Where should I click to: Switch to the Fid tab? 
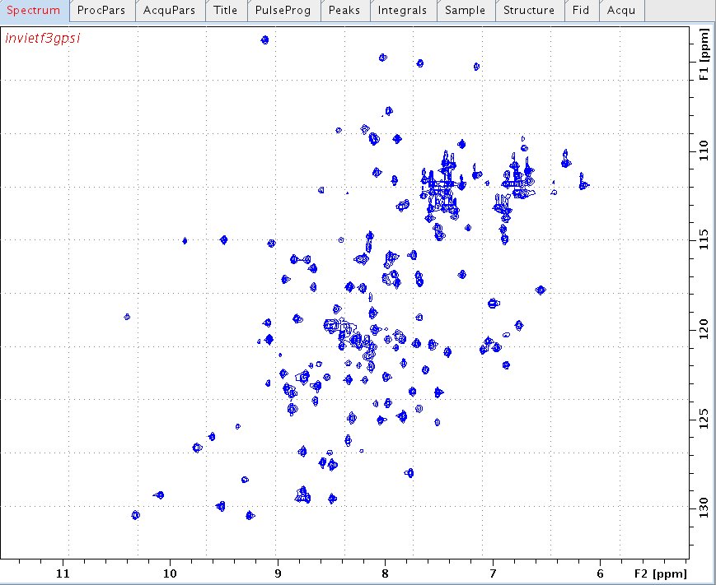[580, 11]
